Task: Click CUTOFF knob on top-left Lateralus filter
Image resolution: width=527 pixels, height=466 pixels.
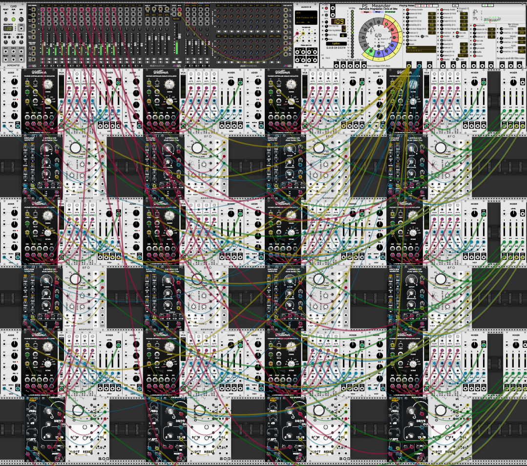Action: (x=46, y=149)
